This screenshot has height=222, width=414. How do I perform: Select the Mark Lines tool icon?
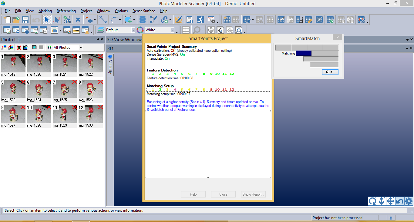pyautogui.click(x=103, y=20)
